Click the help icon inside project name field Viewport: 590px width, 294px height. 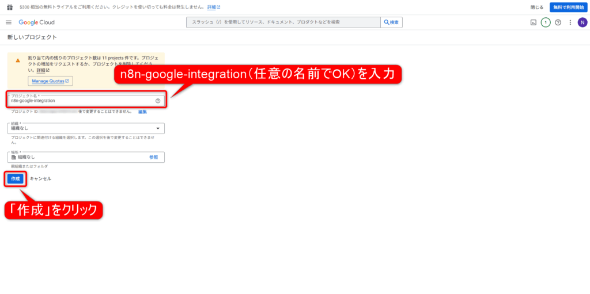point(157,101)
